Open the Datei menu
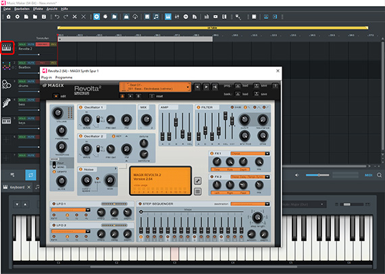The image size is (385, 274). [x=7, y=9]
